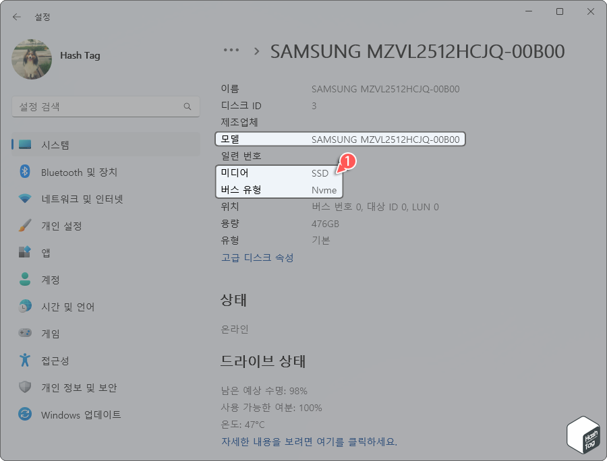Screen dimensions: 607x461
Task: Click the 온라인 status text
Action: pyautogui.click(x=235, y=329)
